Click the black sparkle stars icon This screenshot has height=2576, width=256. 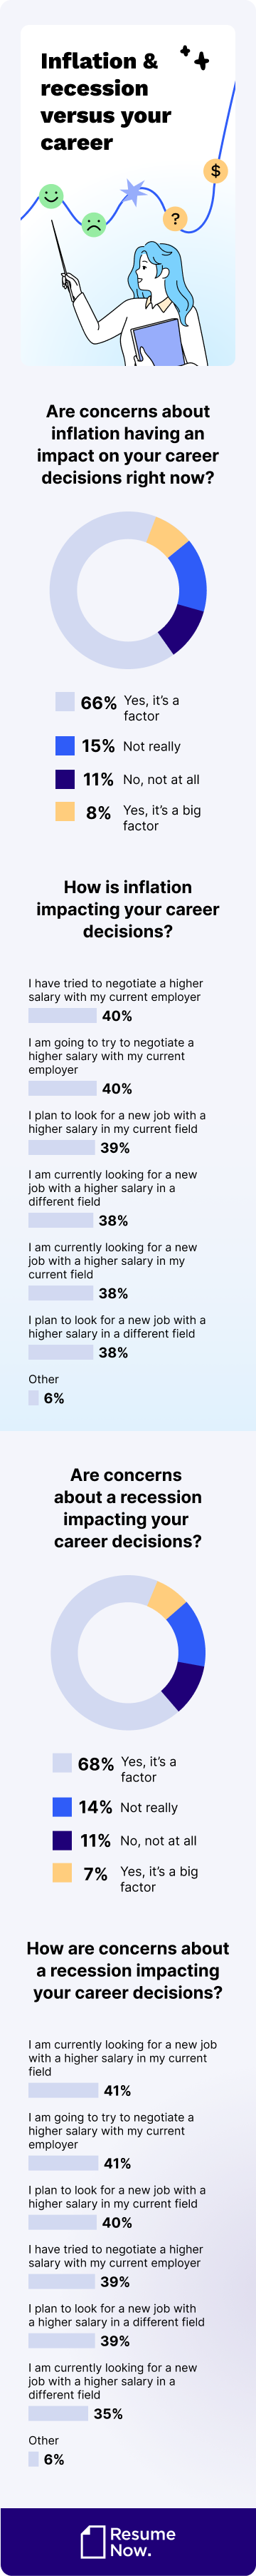tap(196, 58)
